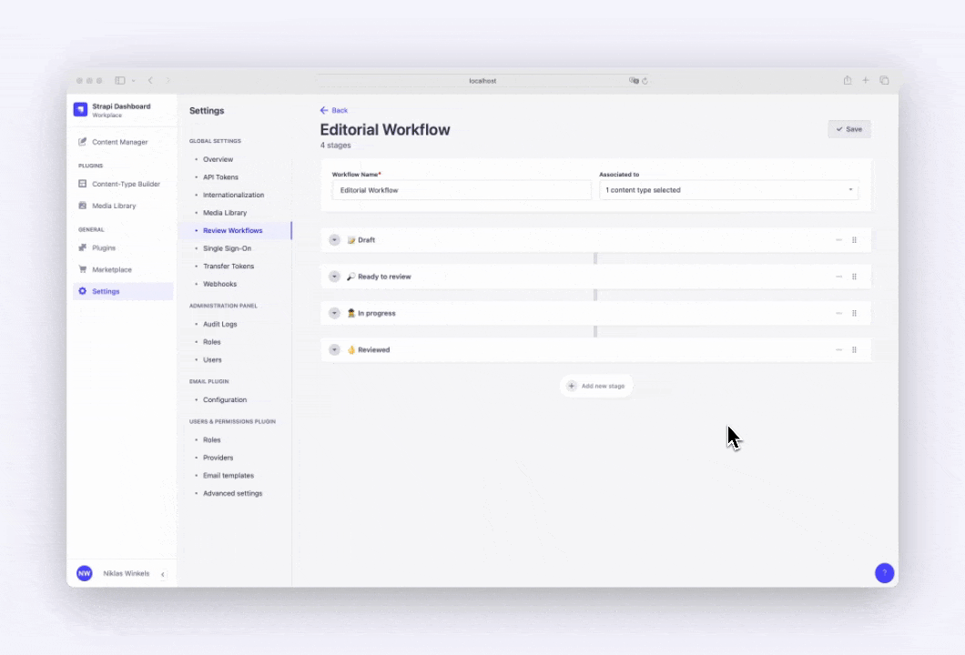Expand the Draft stage accordion
The image size is (965, 655).
click(x=334, y=240)
